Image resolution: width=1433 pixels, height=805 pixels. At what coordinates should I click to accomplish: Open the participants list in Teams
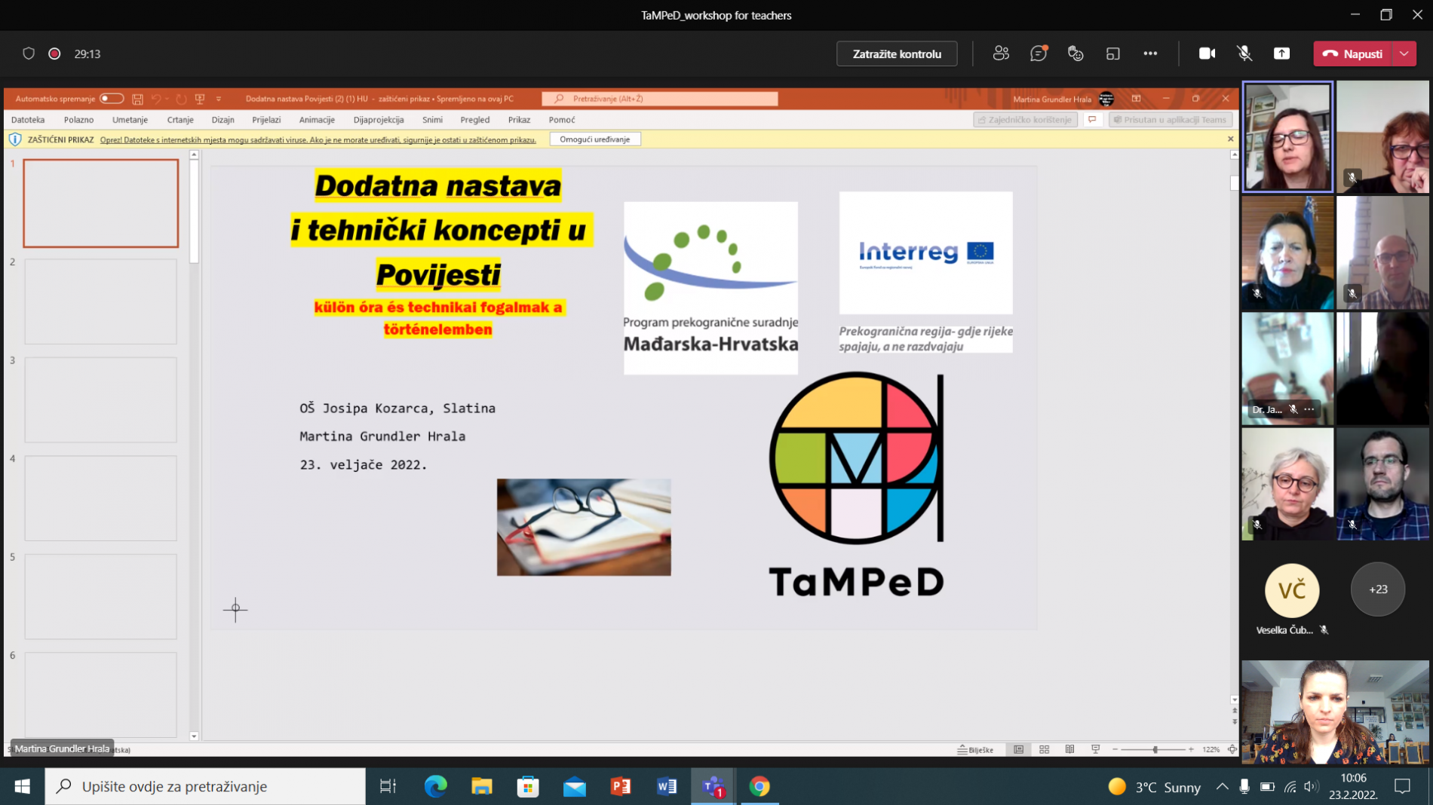tap(1001, 54)
